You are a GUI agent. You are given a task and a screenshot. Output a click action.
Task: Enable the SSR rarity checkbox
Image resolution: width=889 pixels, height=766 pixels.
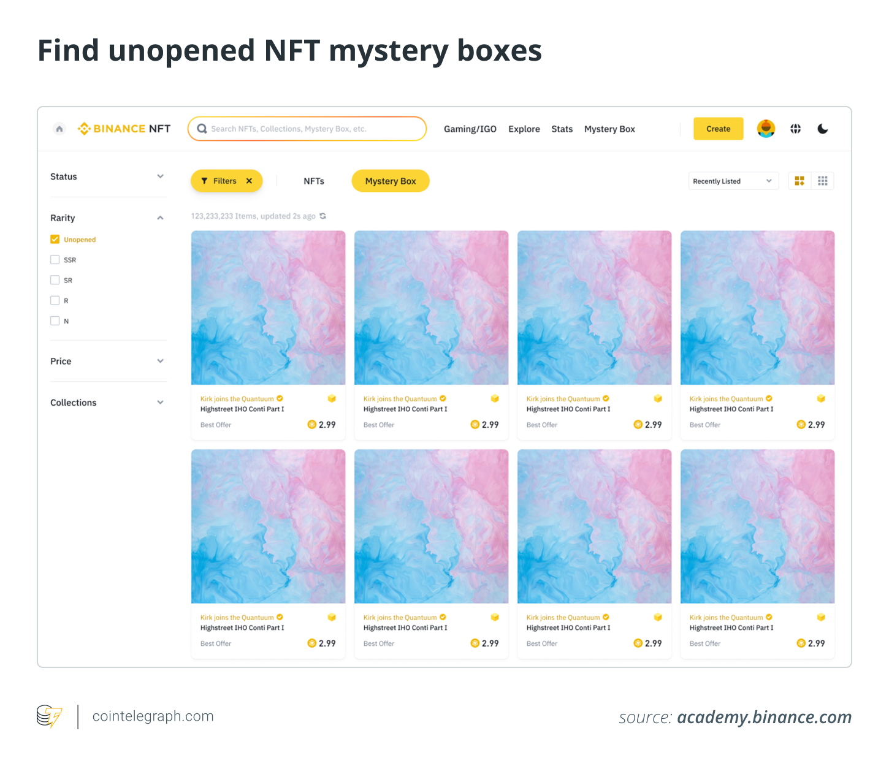coord(55,259)
